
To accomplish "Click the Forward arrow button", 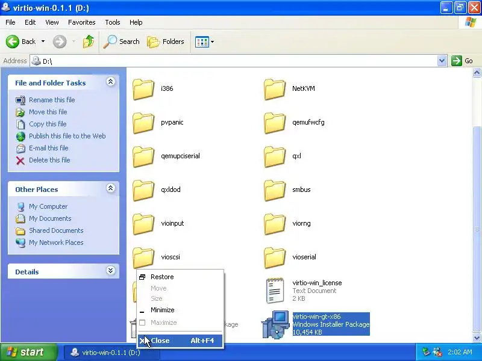I will (60, 42).
